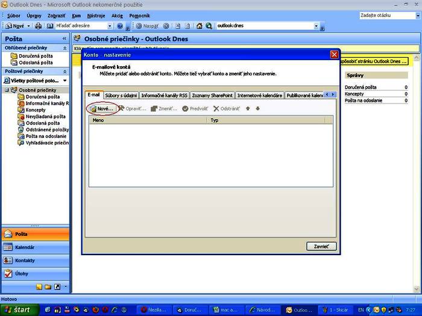The image size is (422, 316).
Task: Switch to Zoznamy SharePoint tab
Action: click(212, 95)
